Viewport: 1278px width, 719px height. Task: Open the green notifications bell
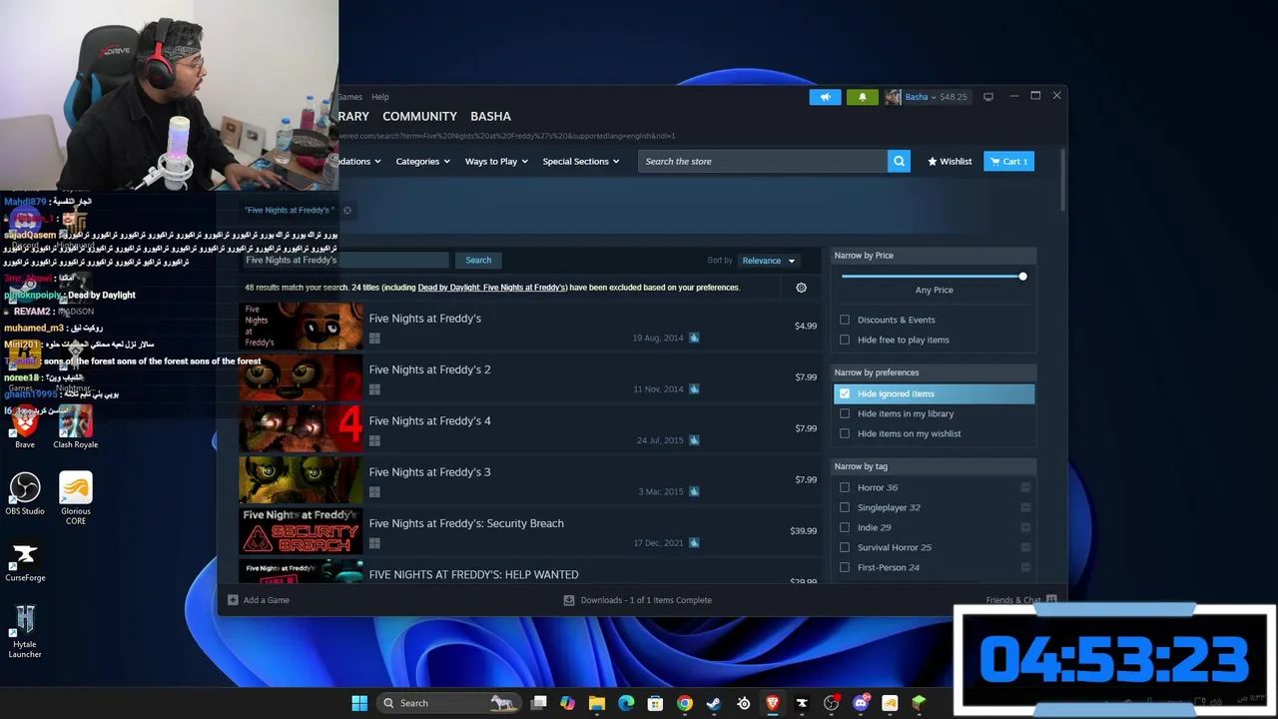[x=863, y=97]
